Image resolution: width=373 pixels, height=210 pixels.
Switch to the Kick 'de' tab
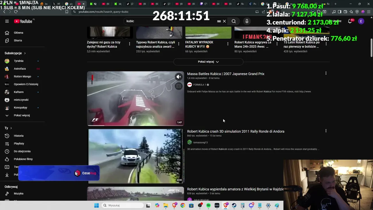(x=118, y=4)
